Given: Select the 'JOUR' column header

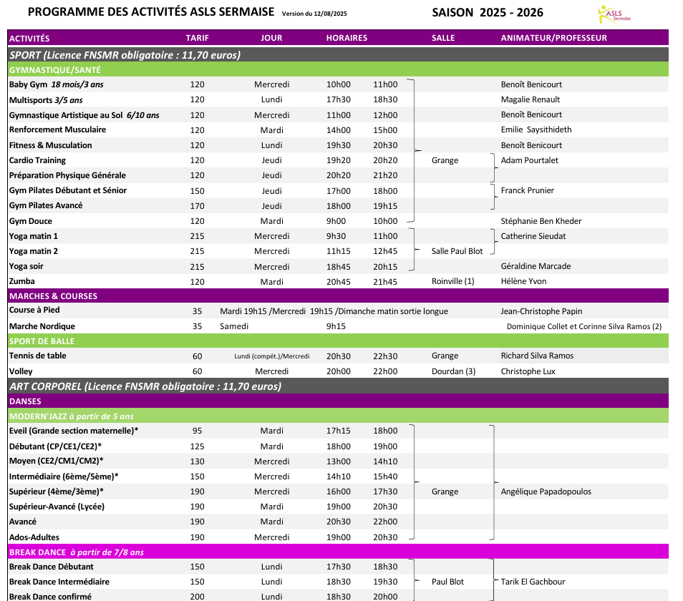Looking at the screenshot, I should pos(271,38).
